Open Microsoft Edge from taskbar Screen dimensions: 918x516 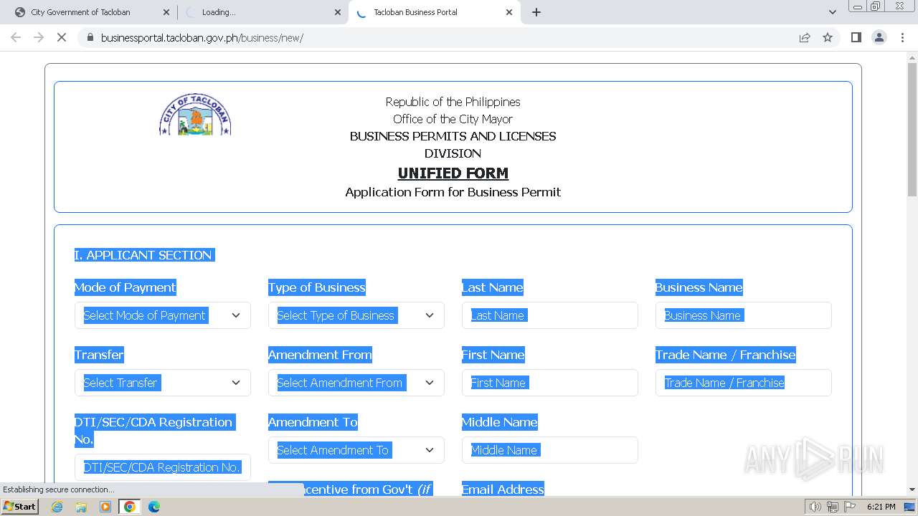(154, 507)
